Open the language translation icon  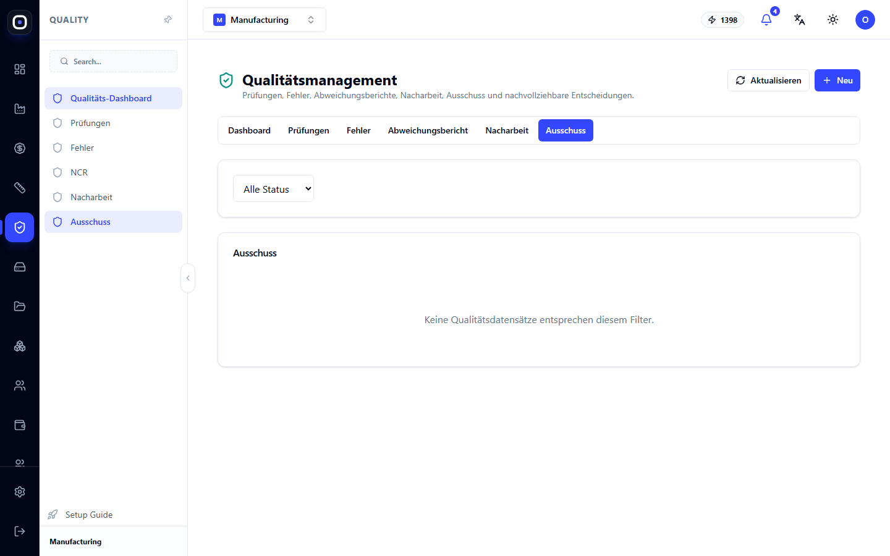800,20
